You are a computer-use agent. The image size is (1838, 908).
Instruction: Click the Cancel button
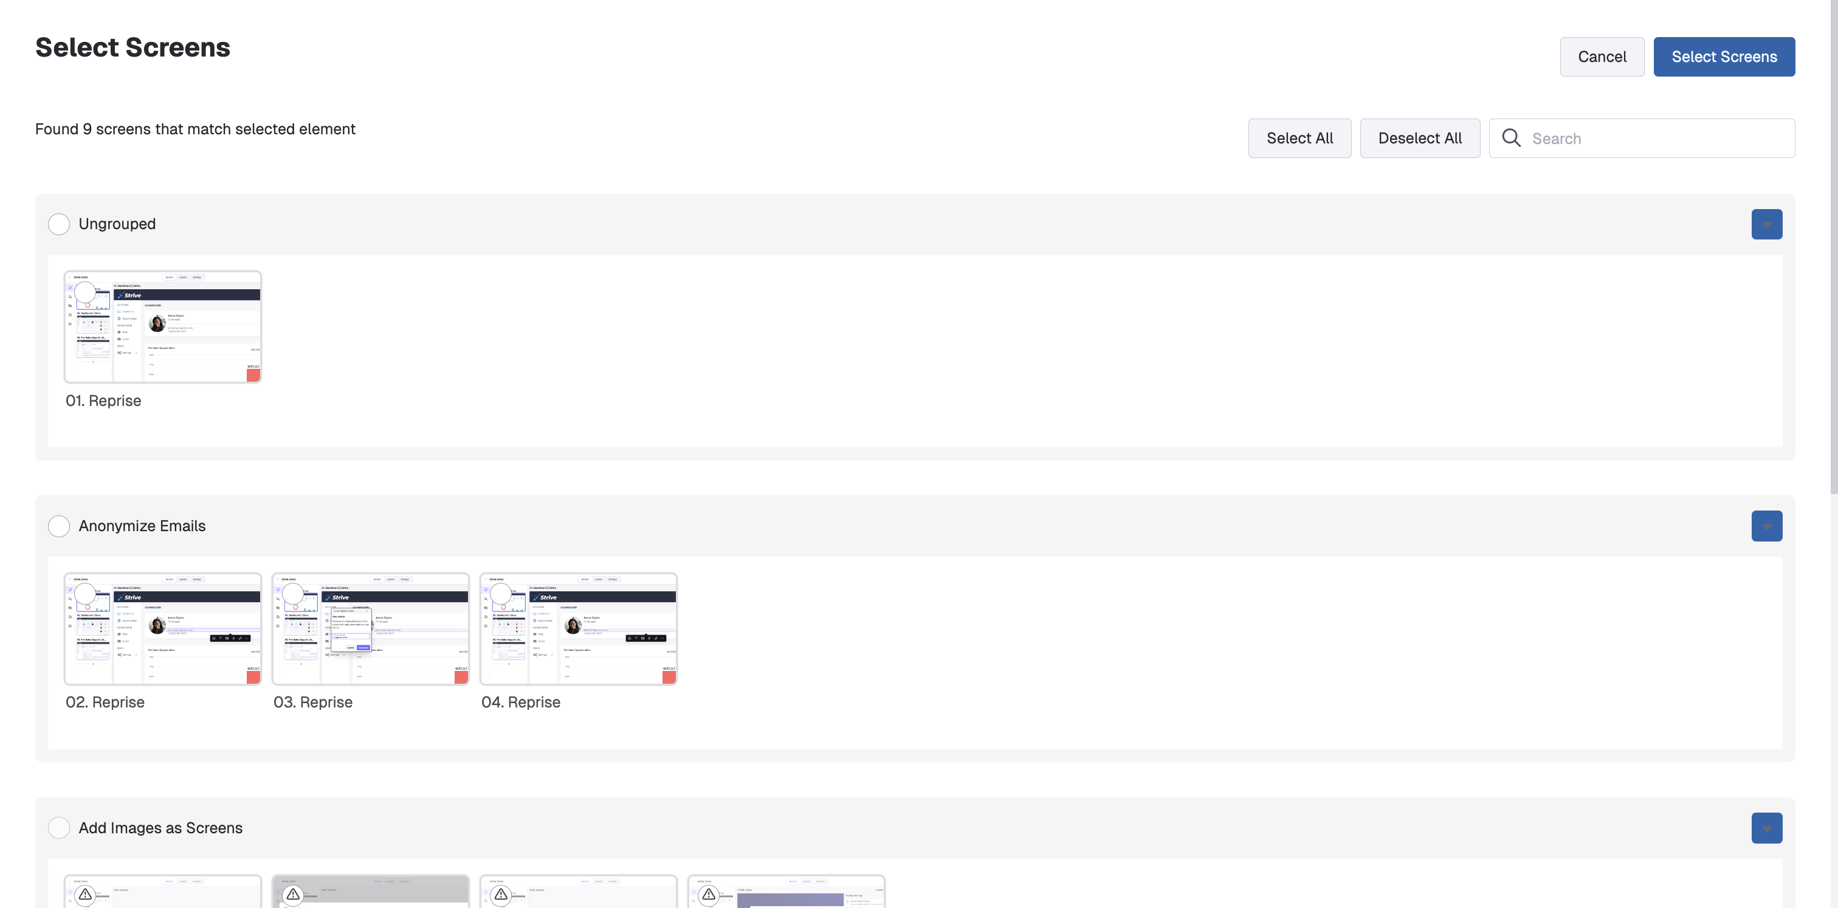pyautogui.click(x=1601, y=57)
